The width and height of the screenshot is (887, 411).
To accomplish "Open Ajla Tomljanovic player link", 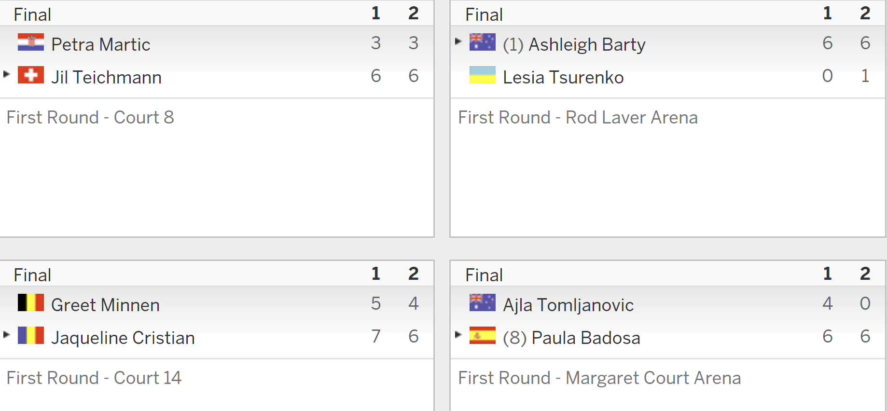I will tap(568, 305).
